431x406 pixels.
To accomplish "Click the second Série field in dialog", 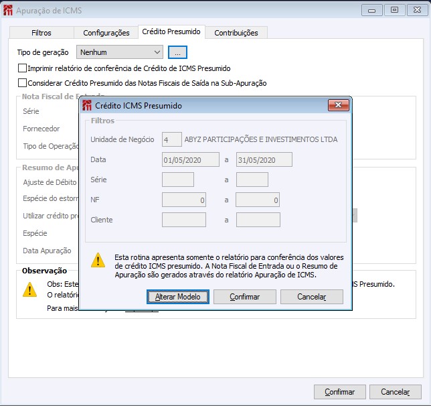I will click(252, 180).
